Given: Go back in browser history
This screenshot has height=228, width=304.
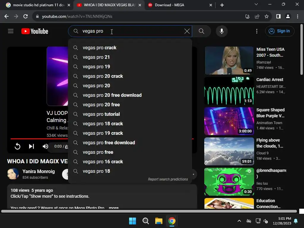Looking at the screenshot, I should 7,17.
